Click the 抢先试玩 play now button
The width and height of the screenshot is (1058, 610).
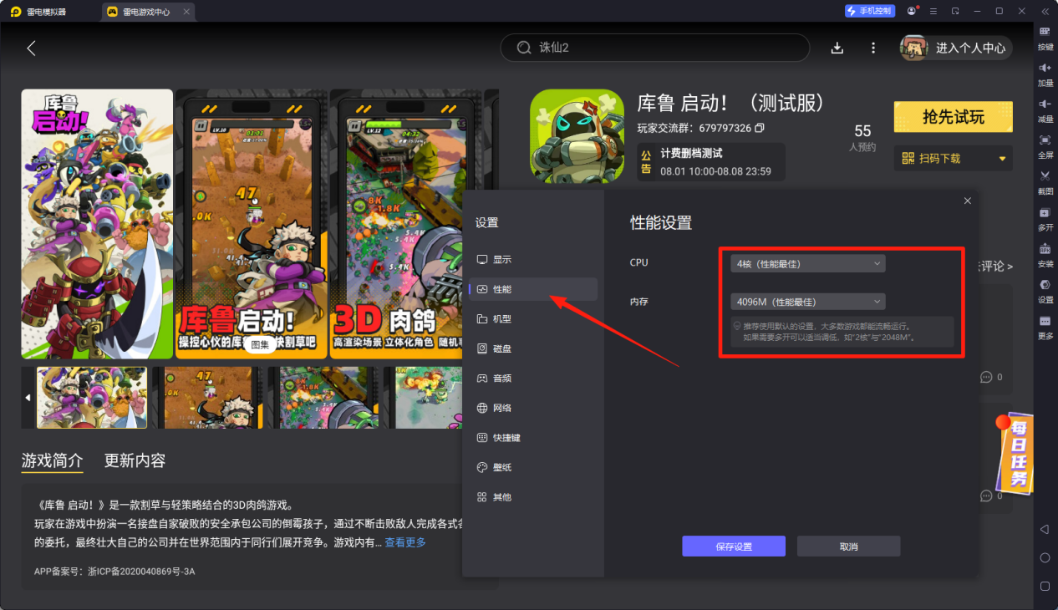[x=953, y=117]
